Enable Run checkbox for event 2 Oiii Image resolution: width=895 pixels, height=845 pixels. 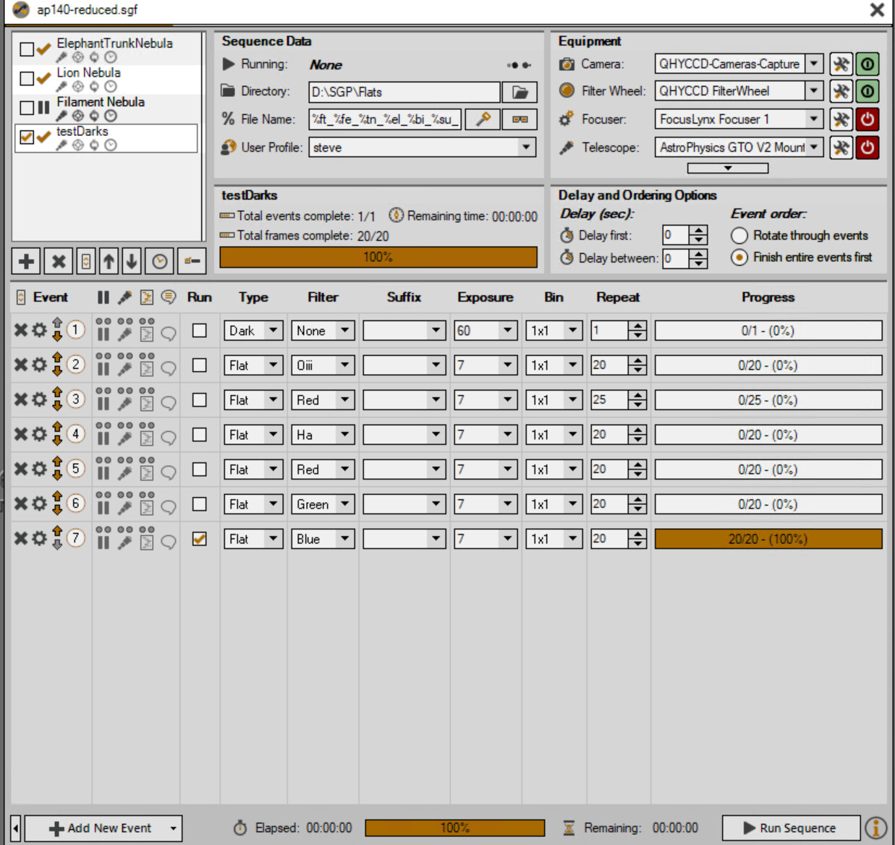[x=199, y=365]
